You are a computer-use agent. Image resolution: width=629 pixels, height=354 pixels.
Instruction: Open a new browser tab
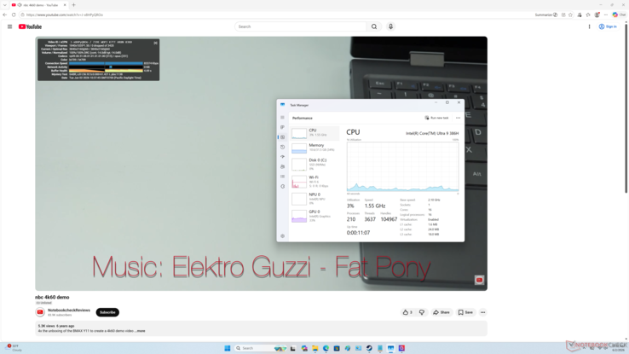coord(73,5)
